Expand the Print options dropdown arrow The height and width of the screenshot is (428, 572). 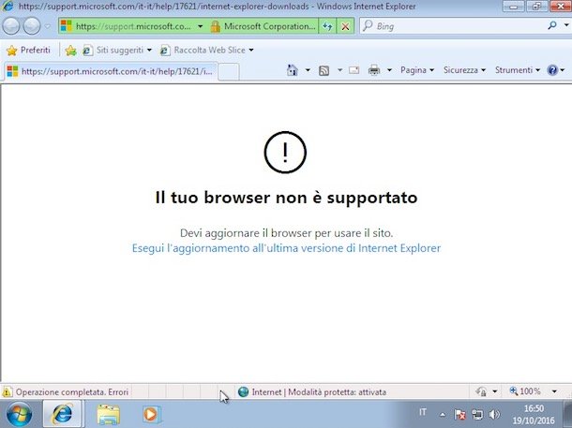tap(389, 70)
